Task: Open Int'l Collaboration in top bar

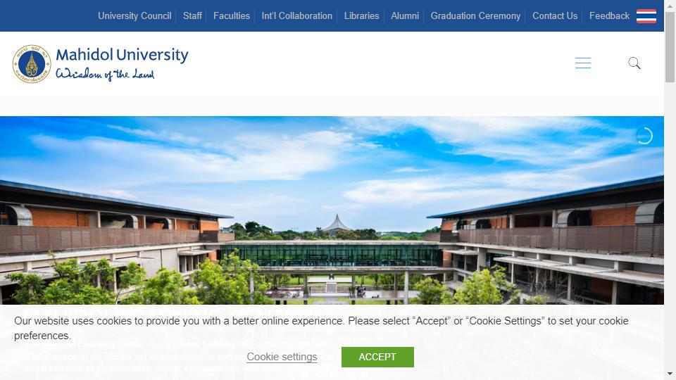Action: click(x=296, y=16)
